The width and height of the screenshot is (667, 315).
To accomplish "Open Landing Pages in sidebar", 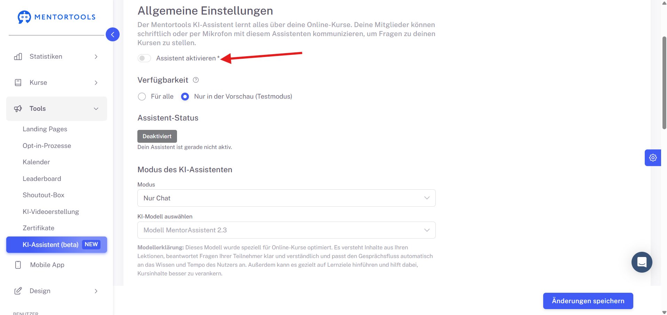I will point(45,129).
